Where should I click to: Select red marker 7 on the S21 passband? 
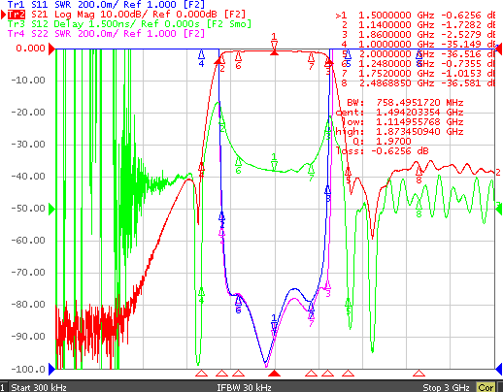click(311, 61)
